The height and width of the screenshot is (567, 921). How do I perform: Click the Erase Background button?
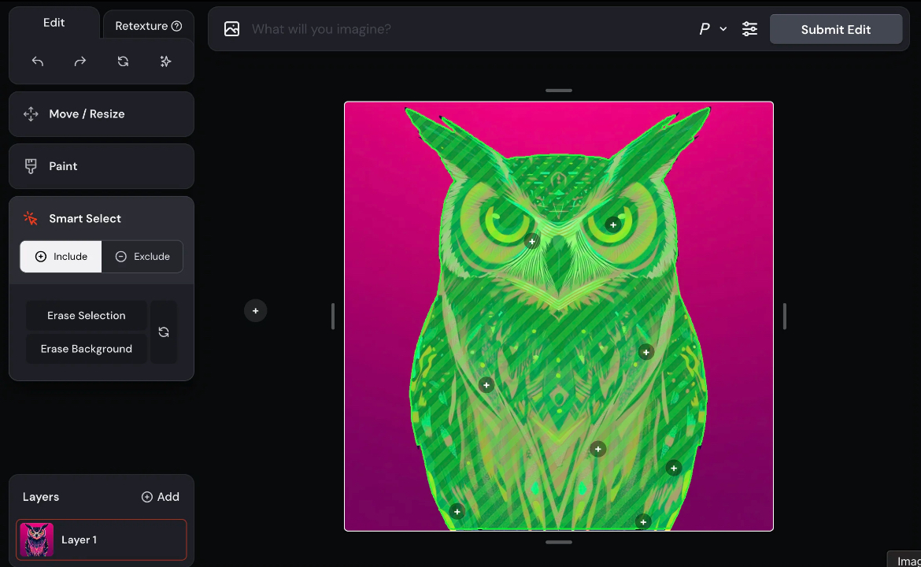[87, 349]
